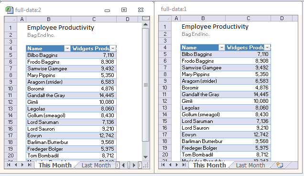The width and height of the screenshot is (304, 176).
Task: Select row 11 header in full-data:2
Action: point(11,95)
